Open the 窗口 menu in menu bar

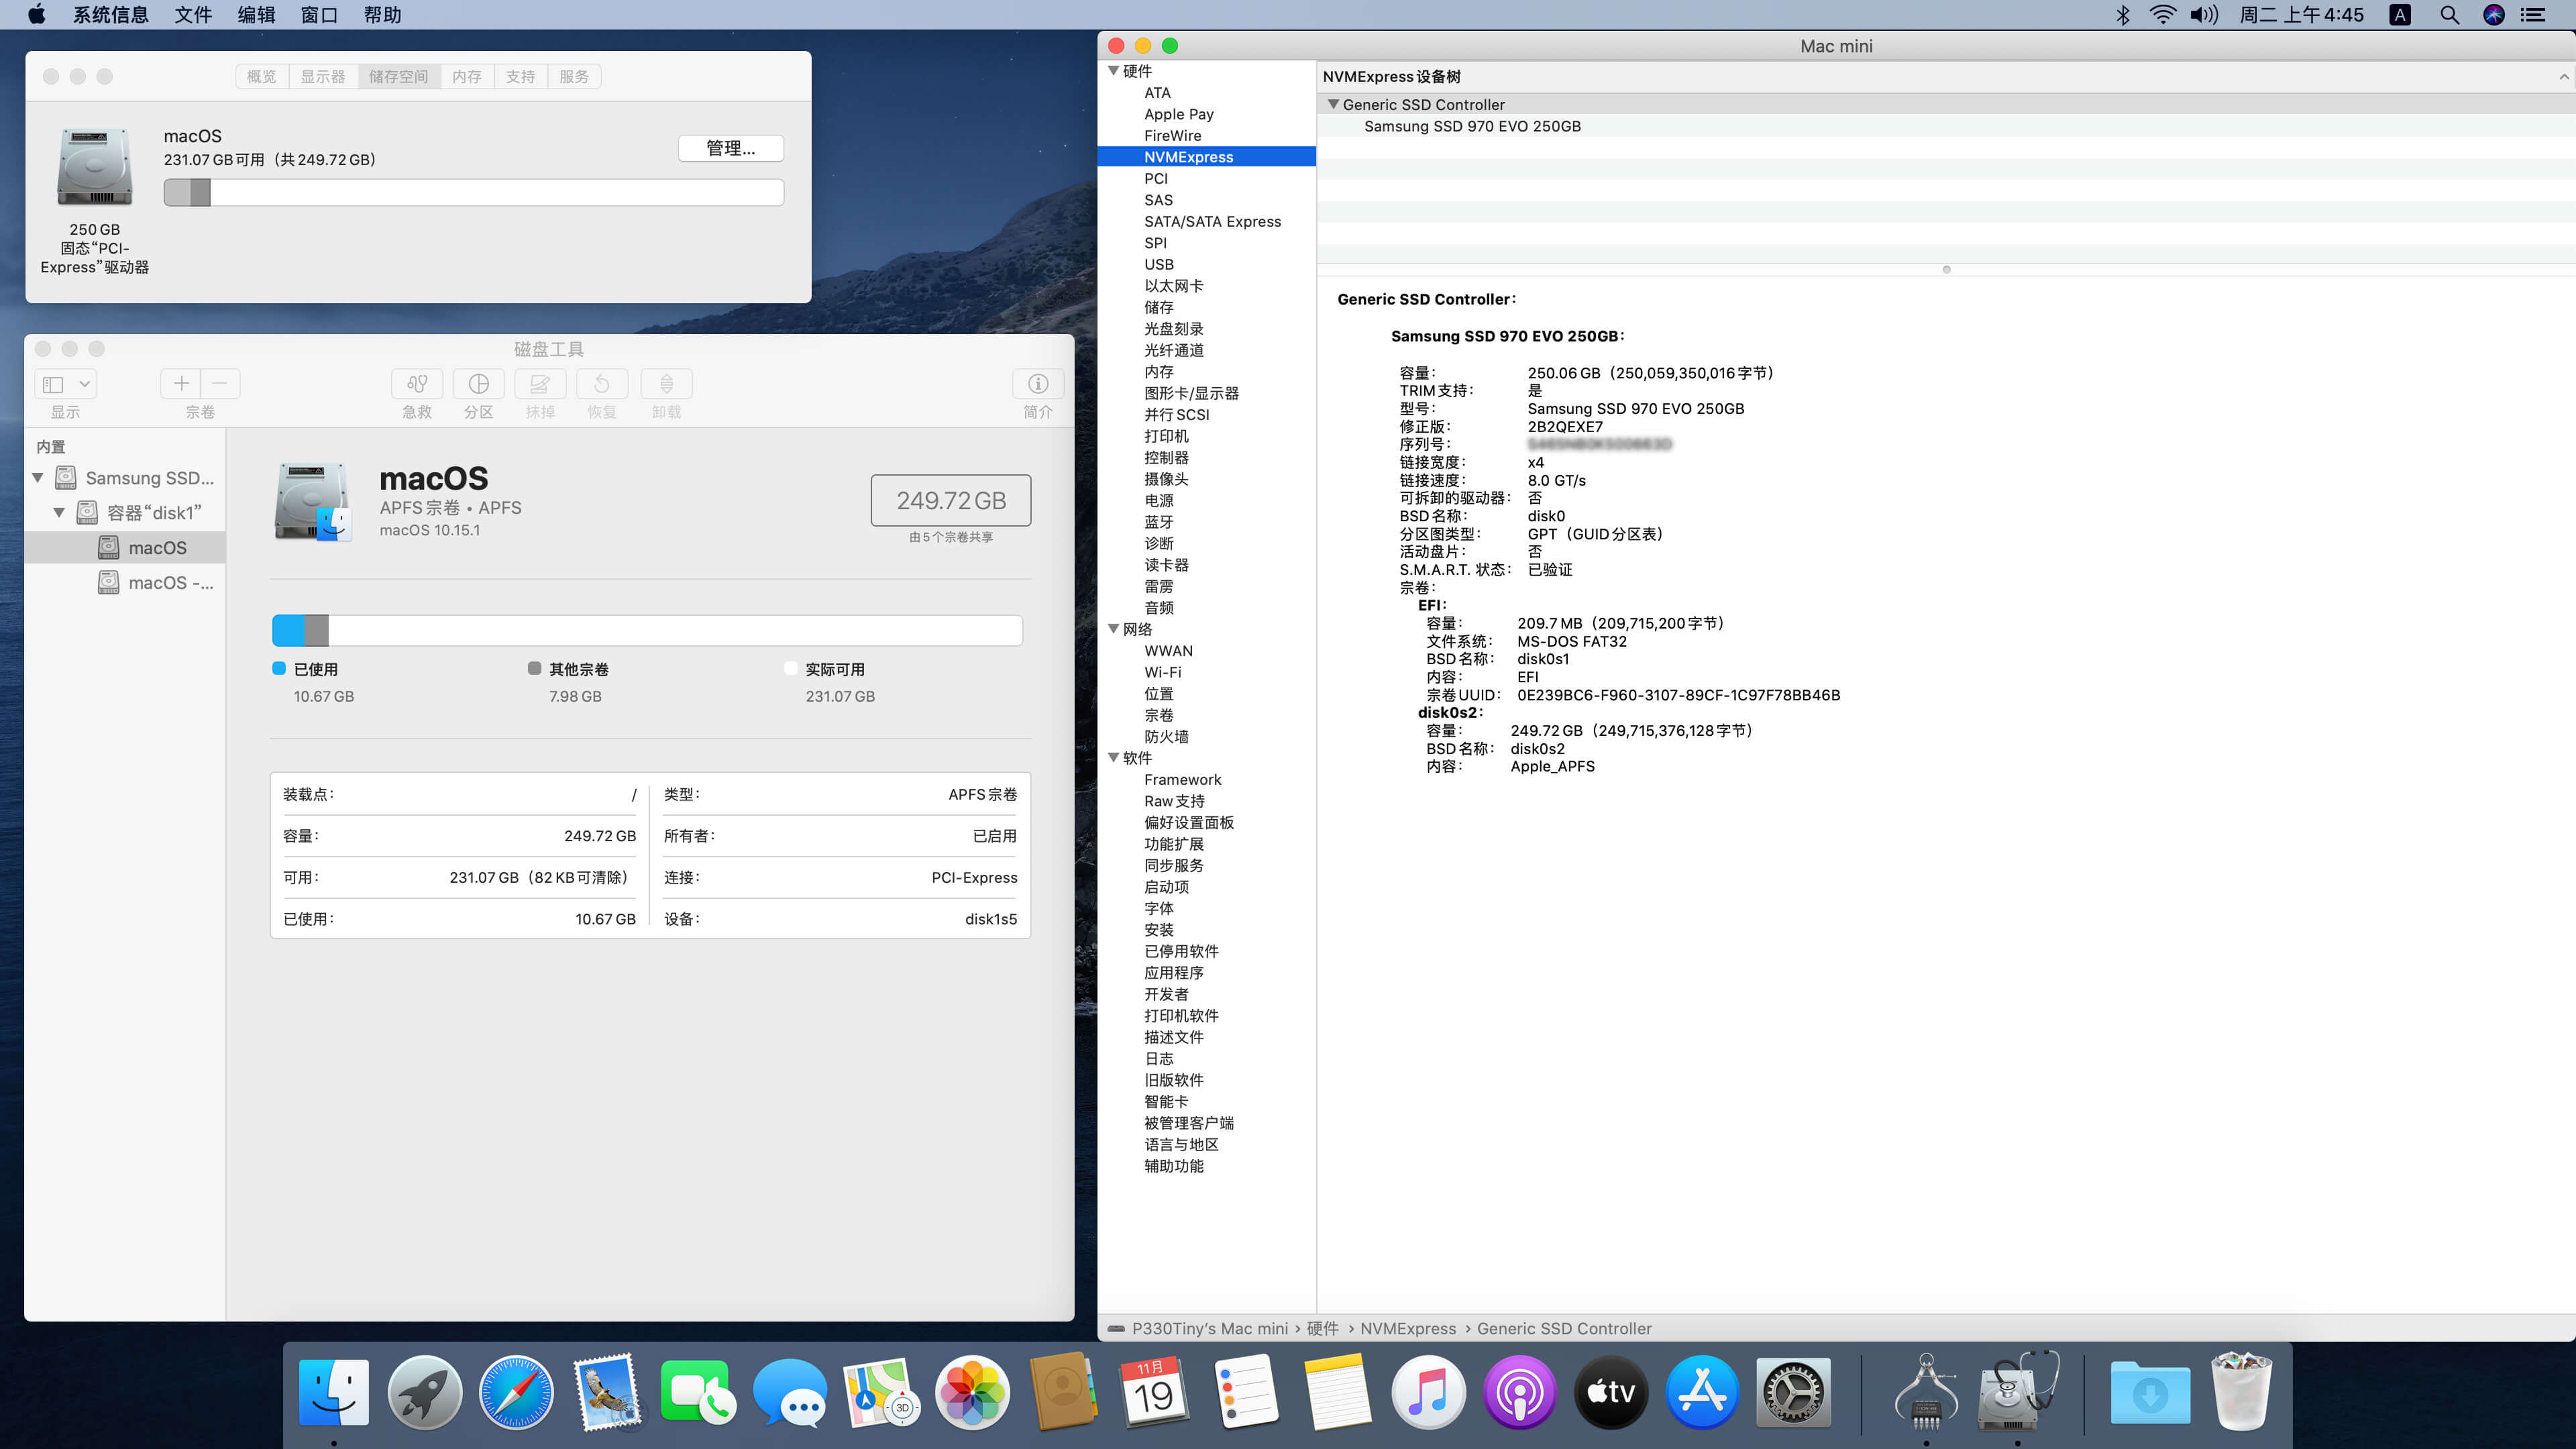click(x=319, y=15)
